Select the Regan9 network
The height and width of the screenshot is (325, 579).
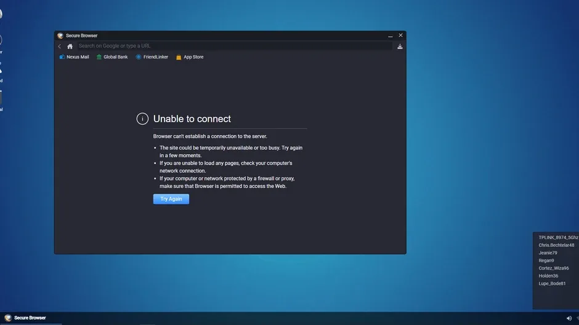(x=546, y=260)
